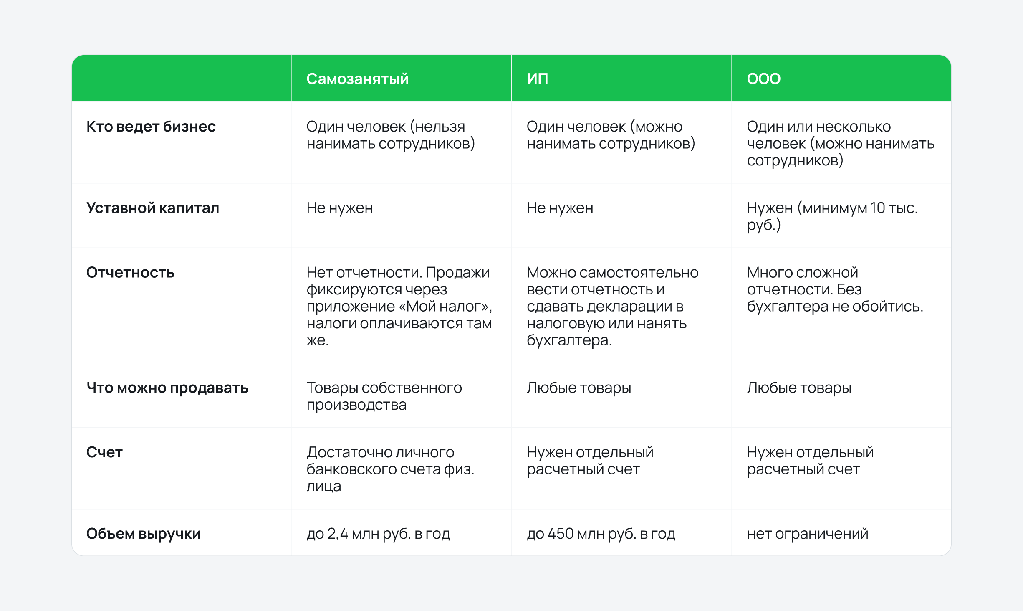Select the Счет row label

104,452
